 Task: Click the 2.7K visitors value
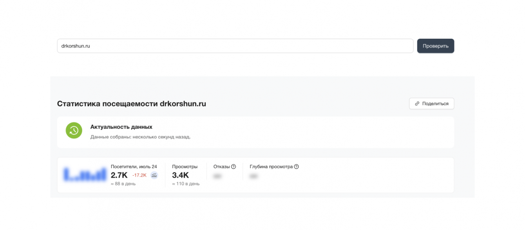point(119,175)
